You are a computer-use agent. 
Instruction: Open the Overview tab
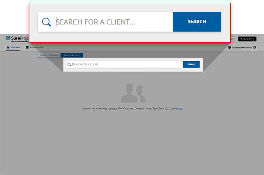[13, 47]
